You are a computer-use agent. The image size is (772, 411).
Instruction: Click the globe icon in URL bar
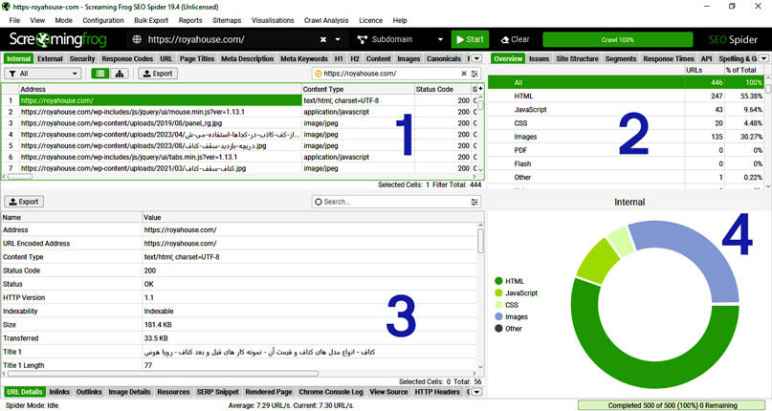point(137,39)
